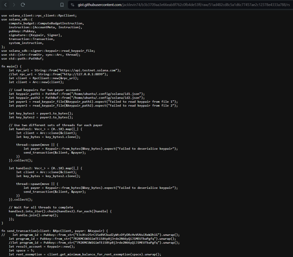Click 'let key_bytes = key_bytes2.clone();' line

(x=48, y=176)
